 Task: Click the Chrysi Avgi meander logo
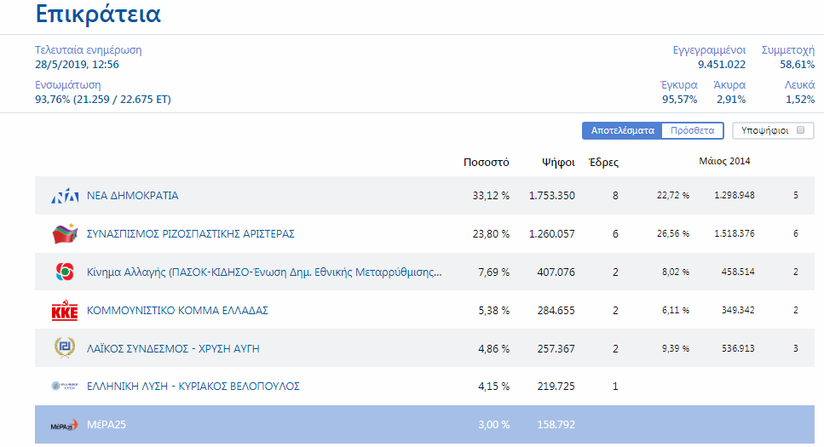point(65,347)
